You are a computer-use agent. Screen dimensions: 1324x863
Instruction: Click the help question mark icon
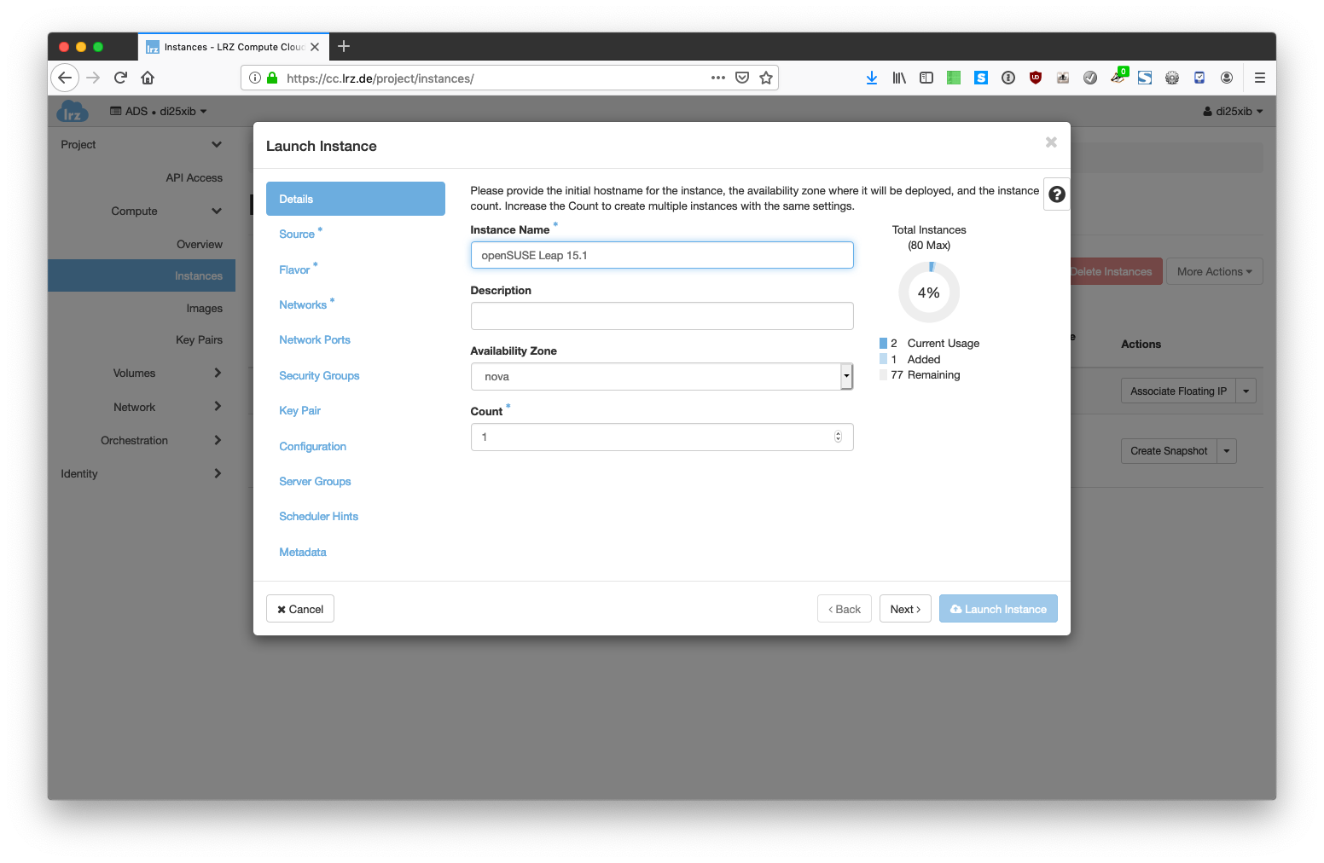click(1056, 194)
